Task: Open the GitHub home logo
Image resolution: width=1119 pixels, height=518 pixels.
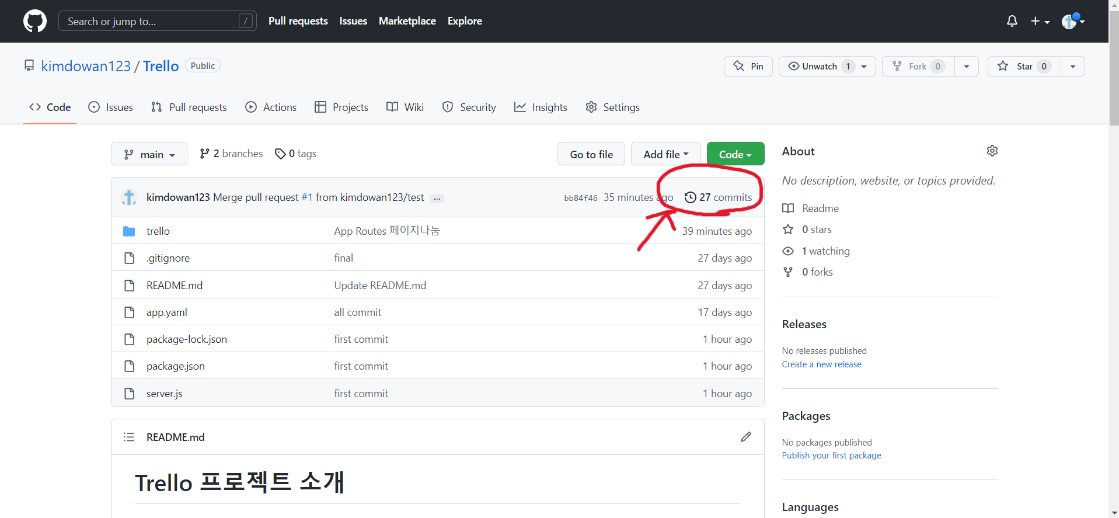Action: point(35,21)
